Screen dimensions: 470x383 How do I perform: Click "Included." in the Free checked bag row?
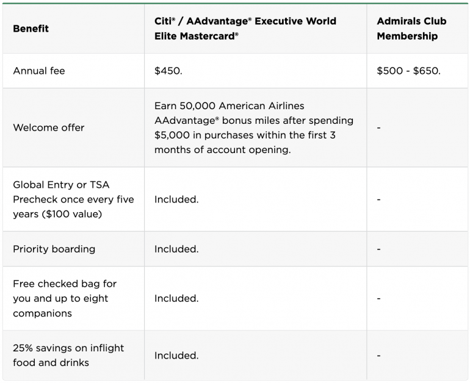[x=176, y=298]
